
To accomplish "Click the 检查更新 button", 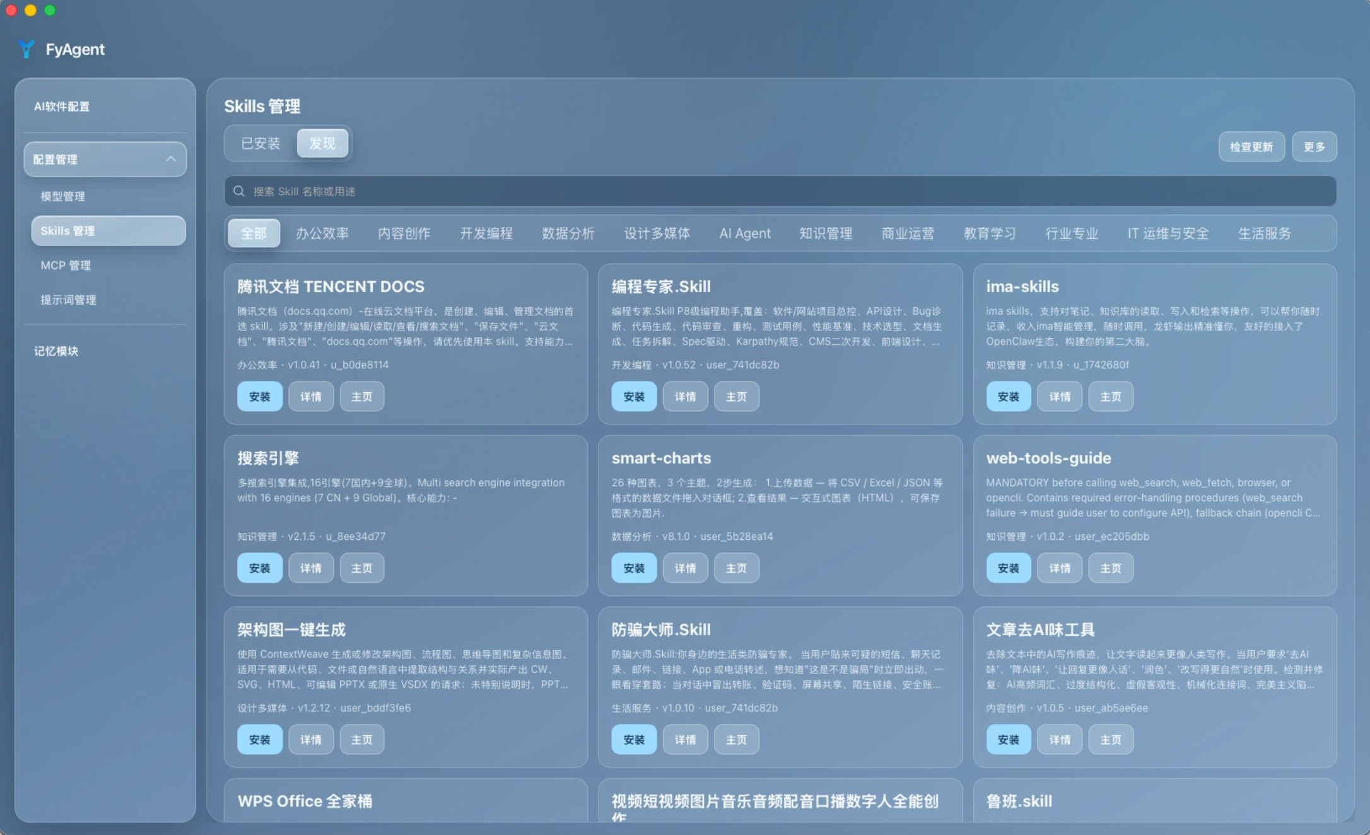I will click(1251, 146).
